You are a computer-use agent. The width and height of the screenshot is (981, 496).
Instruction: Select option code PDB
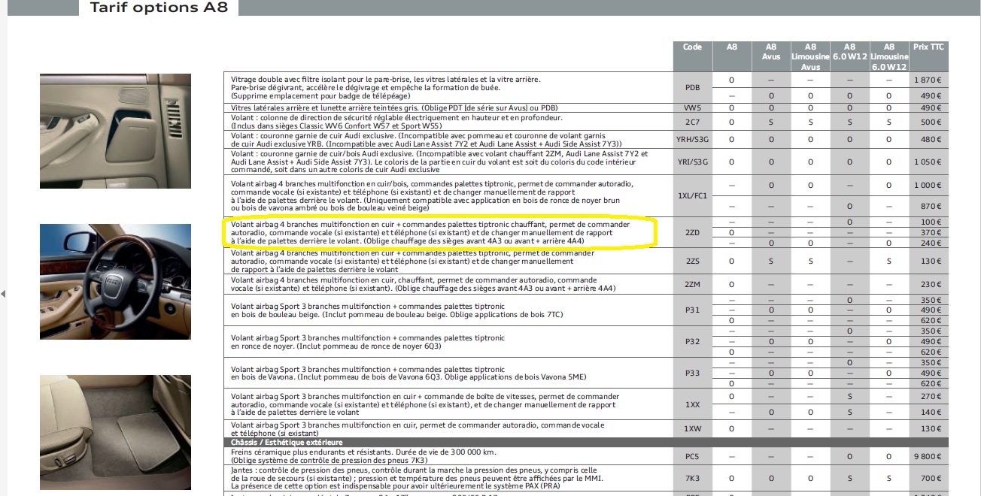pos(692,87)
